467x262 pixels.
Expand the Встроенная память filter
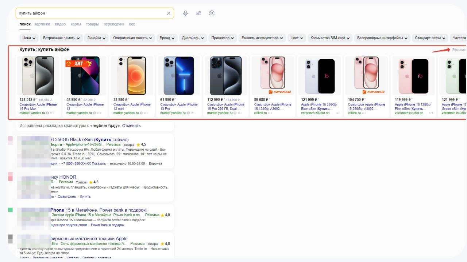tap(61, 38)
